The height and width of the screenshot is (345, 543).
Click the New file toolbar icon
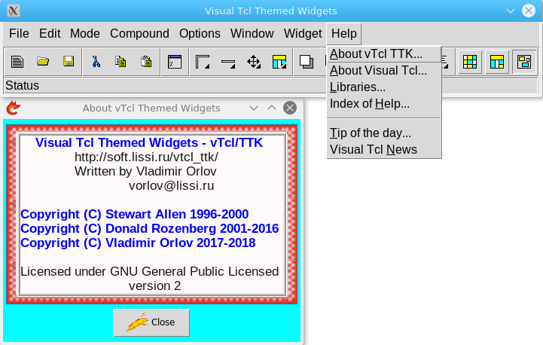(17, 62)
